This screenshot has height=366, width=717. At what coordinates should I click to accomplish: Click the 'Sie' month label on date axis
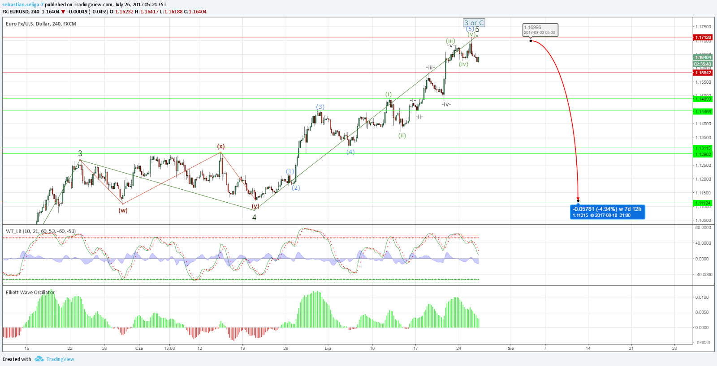tap(510, 348)
